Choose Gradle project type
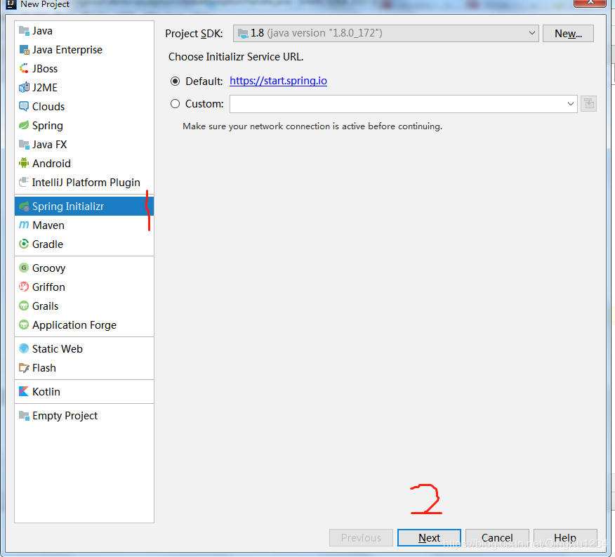 (x=84, y=244)
